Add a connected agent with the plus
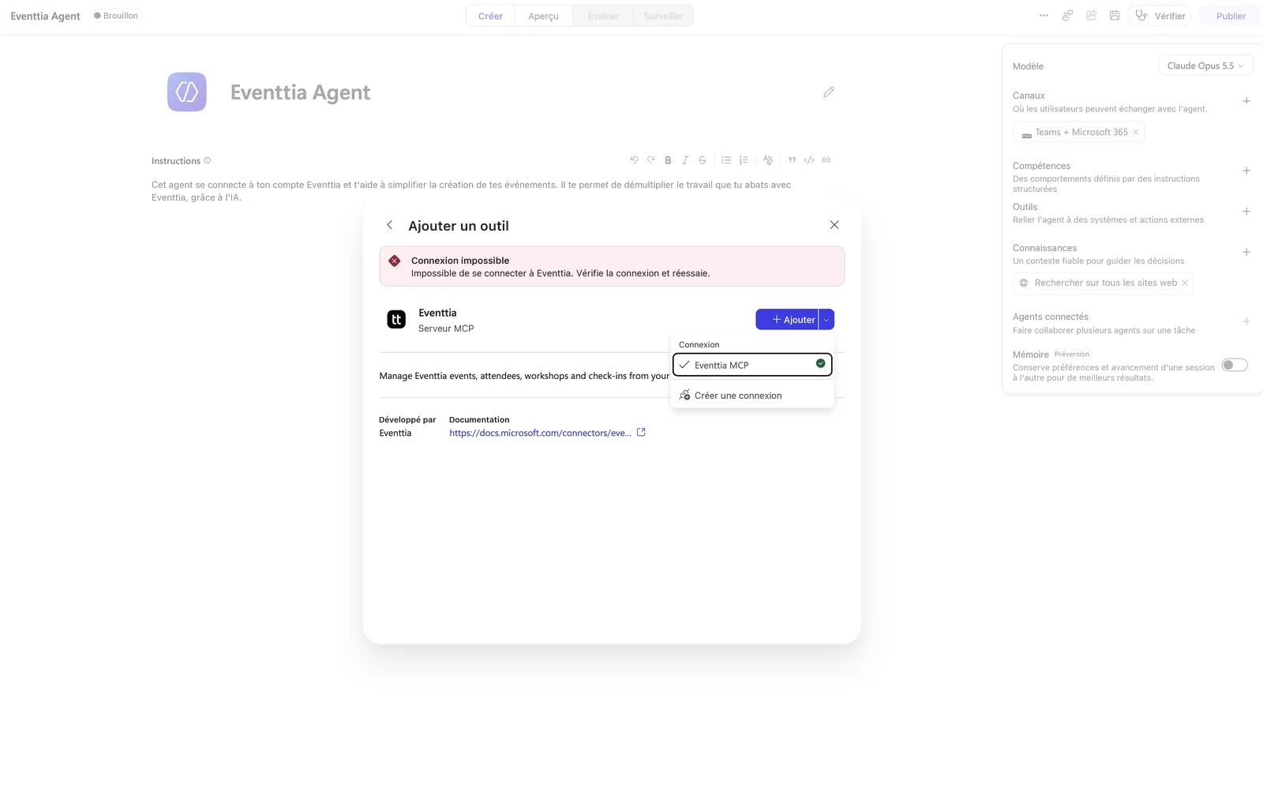 (1246, 321)
